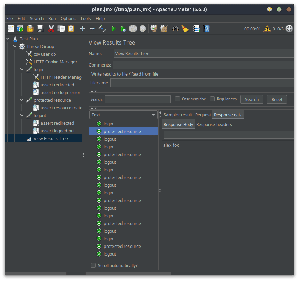Click the Add plus toolbar icon

click(x=82, y=29)
